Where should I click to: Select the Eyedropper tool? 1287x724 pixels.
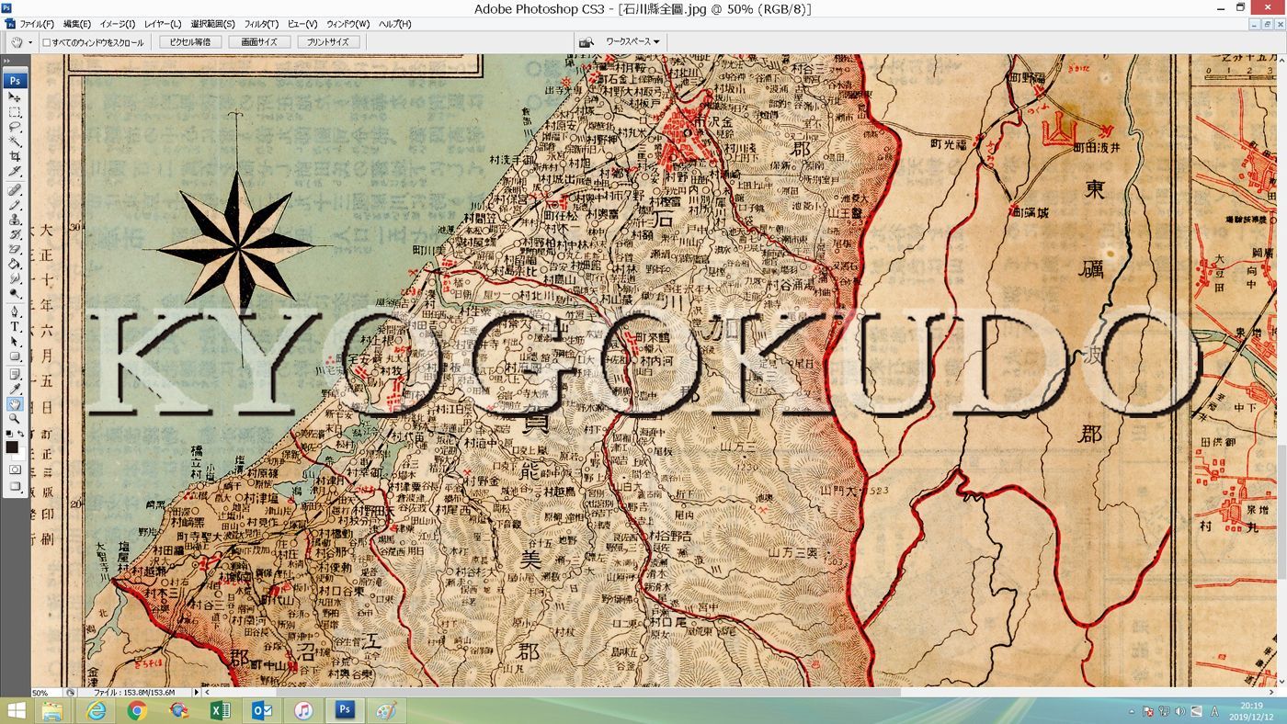[x=15, y=389]
